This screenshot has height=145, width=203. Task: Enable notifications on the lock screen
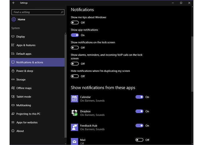75,48
